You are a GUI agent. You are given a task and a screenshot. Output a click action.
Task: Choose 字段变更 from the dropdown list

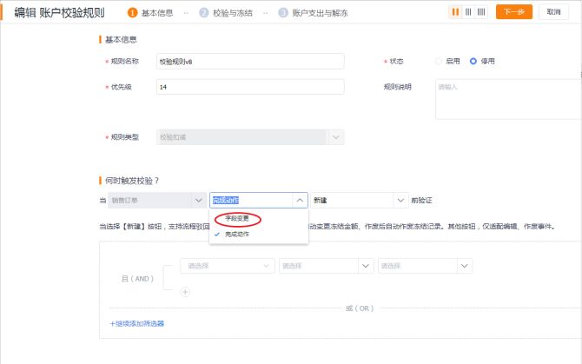pos(236,219)
